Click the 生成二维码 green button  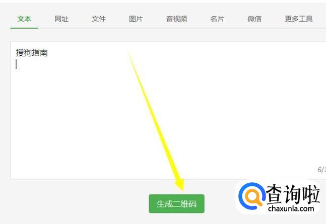pos(176,204)
